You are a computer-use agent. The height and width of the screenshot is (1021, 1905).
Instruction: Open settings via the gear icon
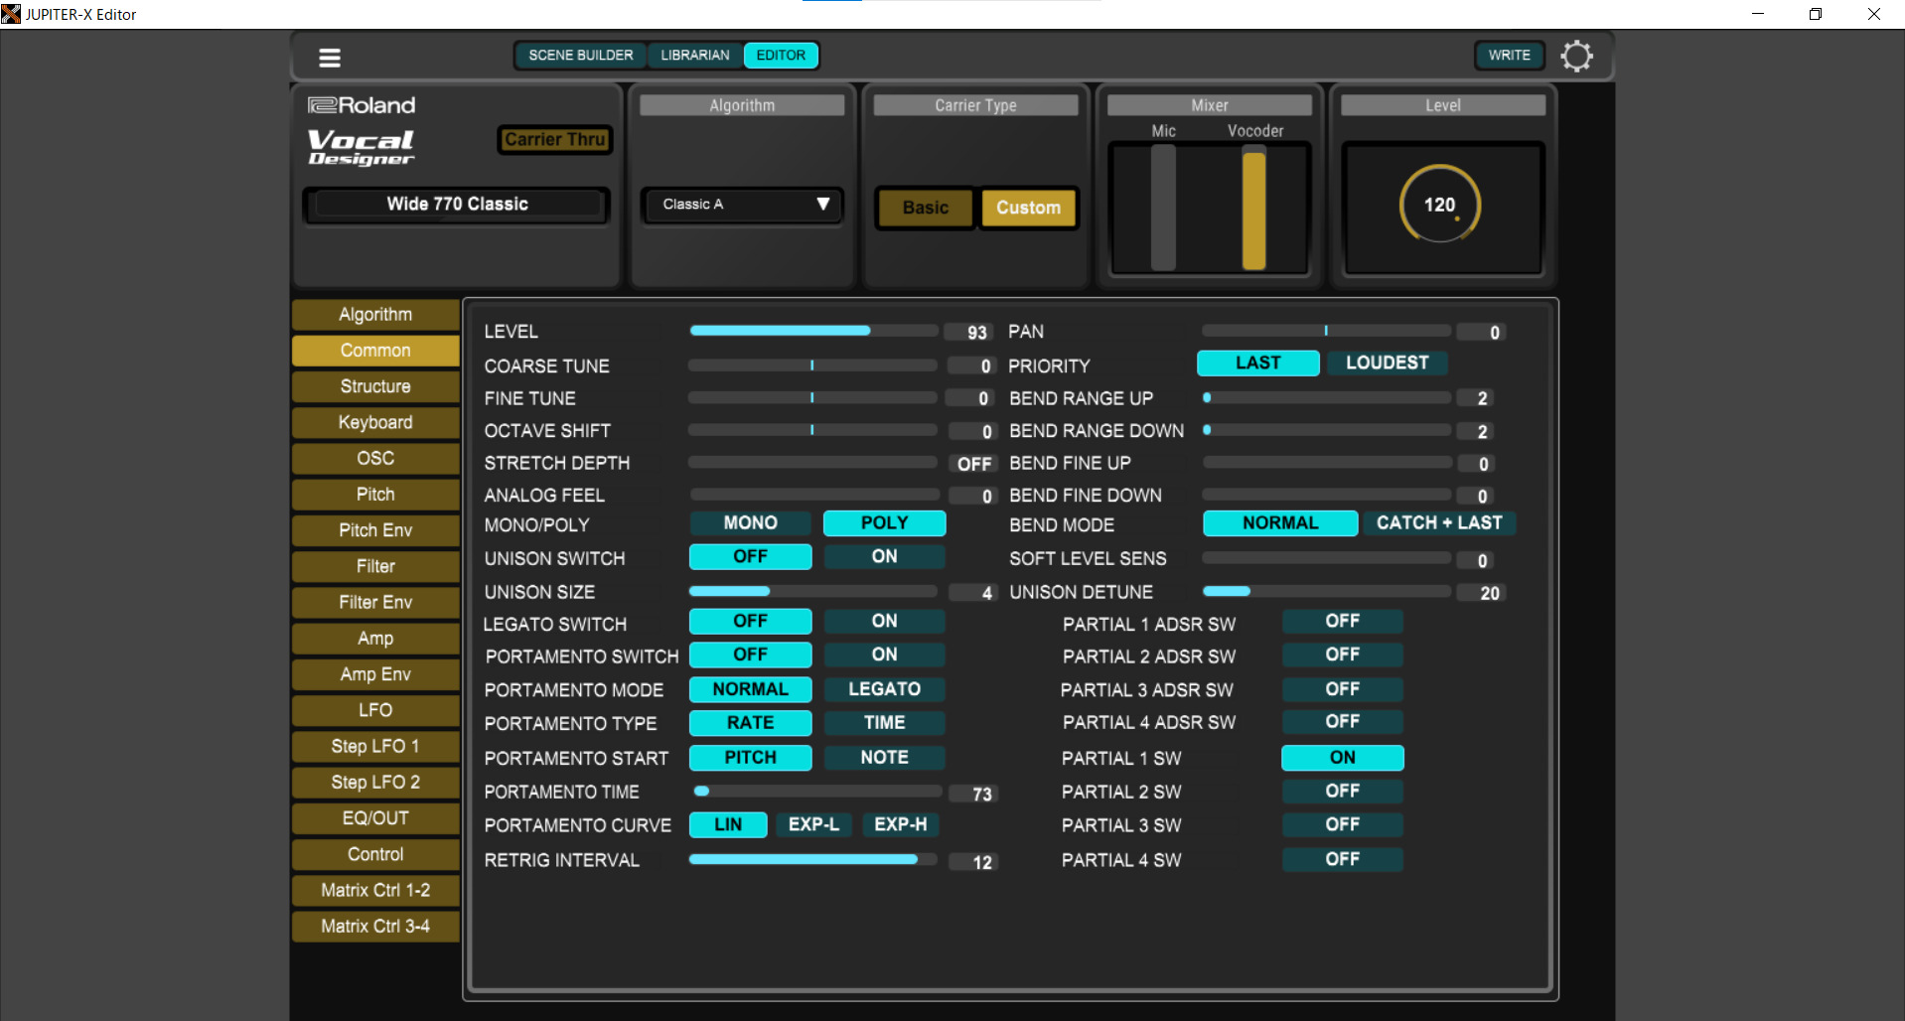1576,56
